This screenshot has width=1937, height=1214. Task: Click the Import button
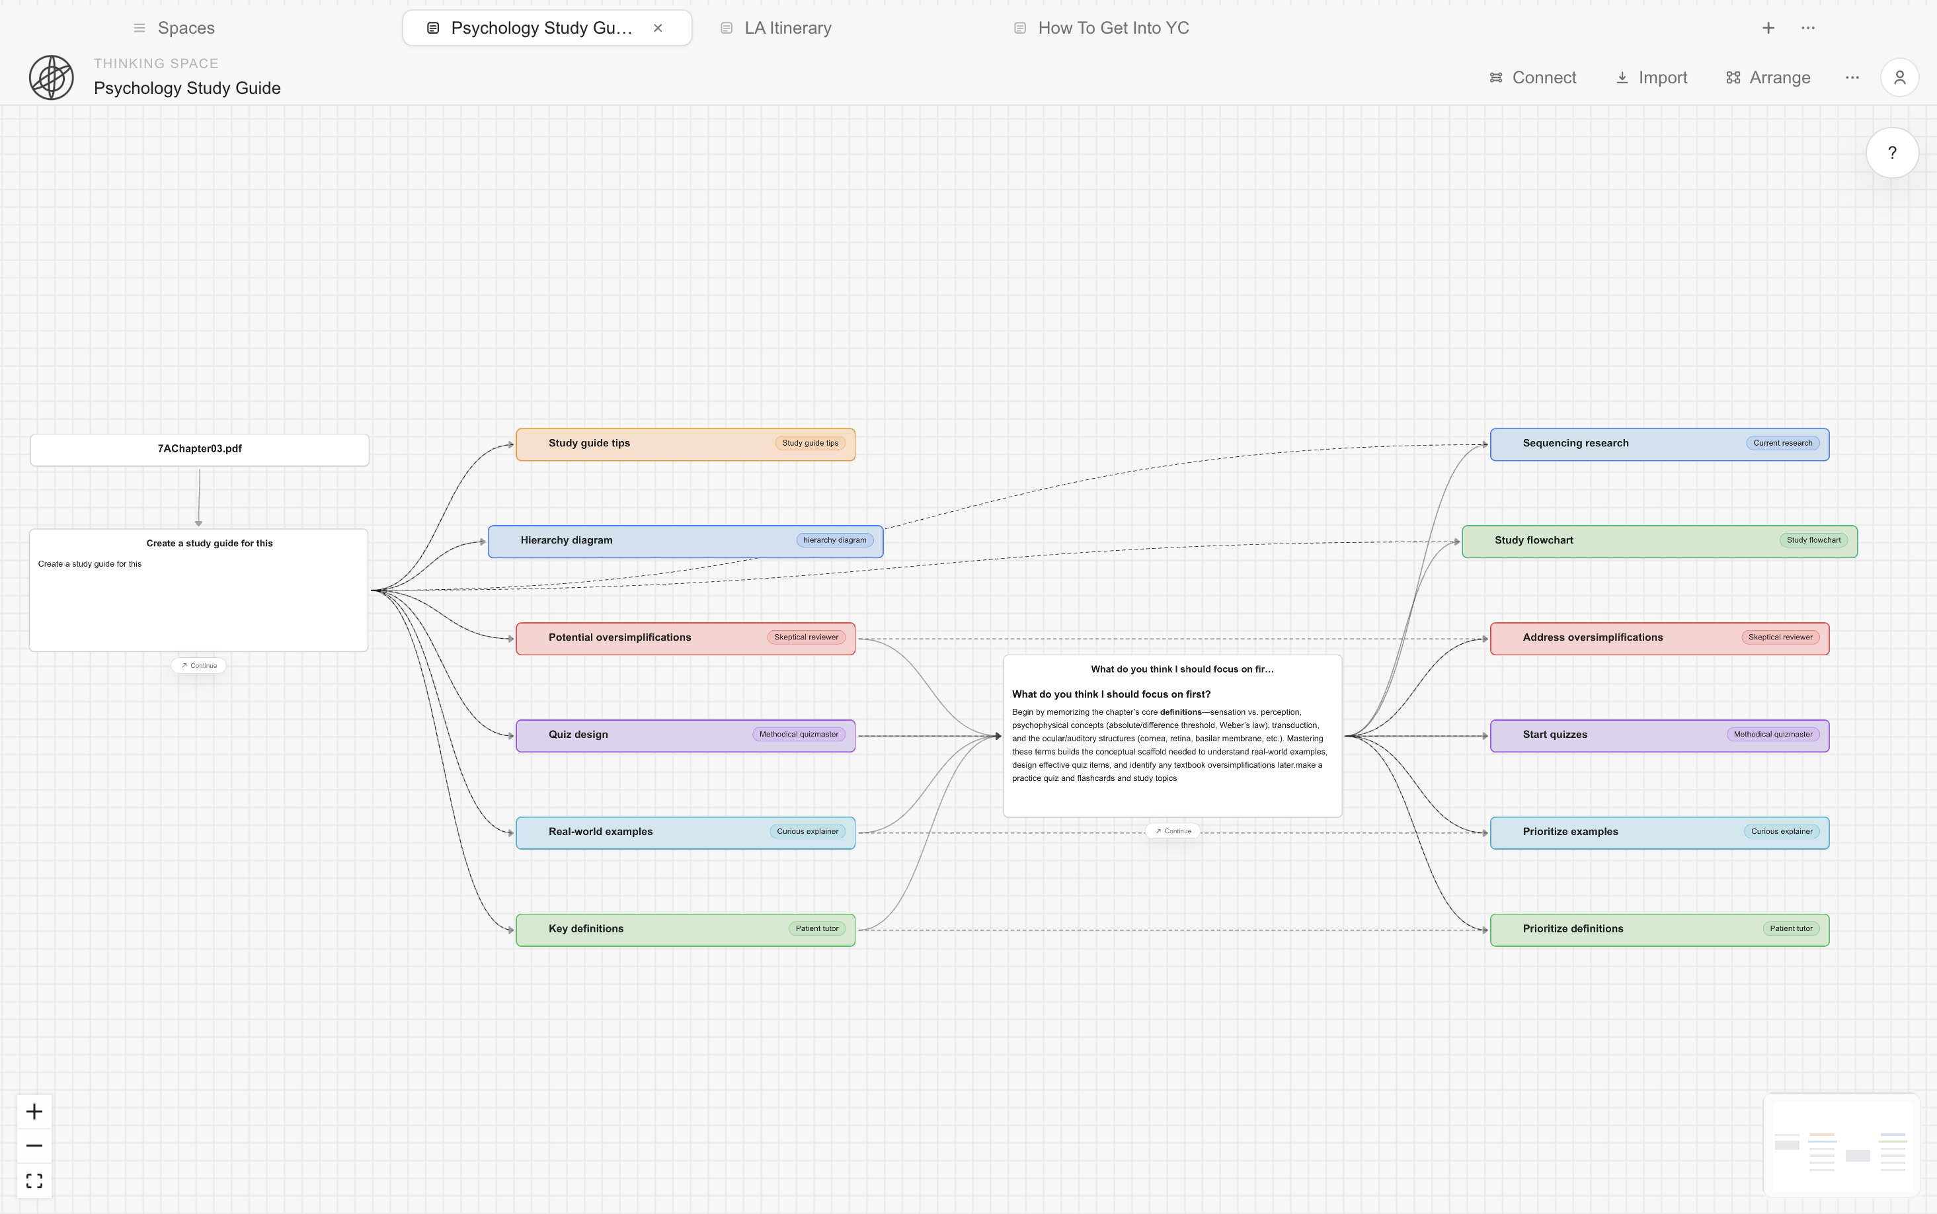(1651, 78)
